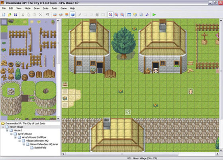The width and height of the screenshot is (223, 160).
Task: Click the Save Project disk icon
Action: click(x=16, y=14)
